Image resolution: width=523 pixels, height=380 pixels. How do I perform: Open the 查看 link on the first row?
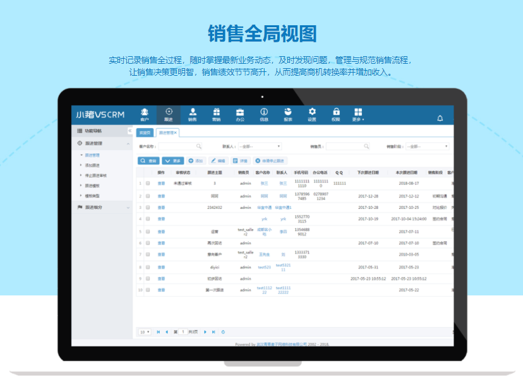pyautogui.click(x=162, y=183)
